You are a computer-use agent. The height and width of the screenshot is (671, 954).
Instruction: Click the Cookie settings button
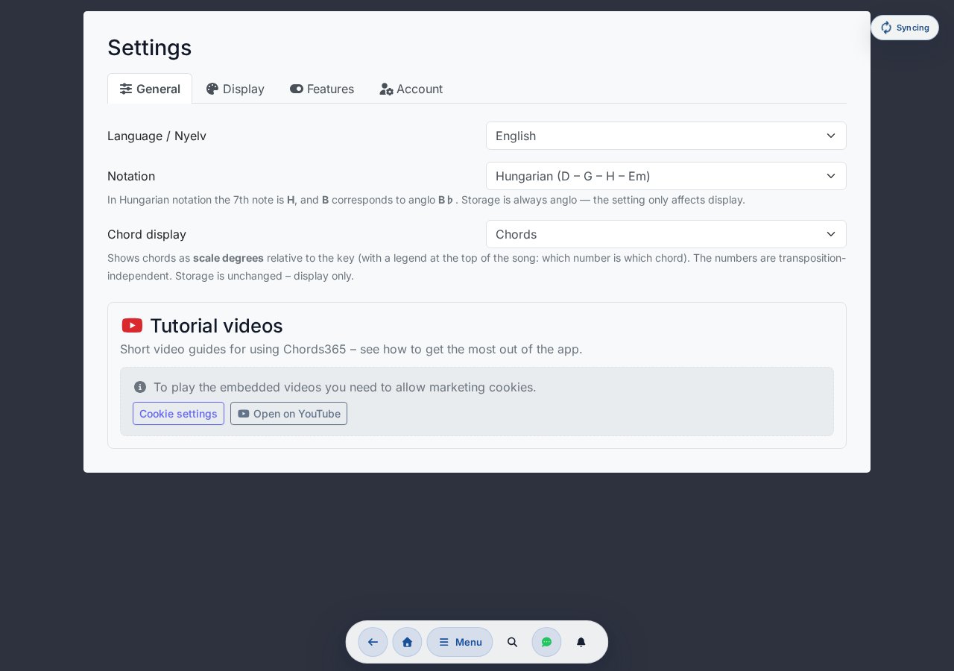point(178,414)
